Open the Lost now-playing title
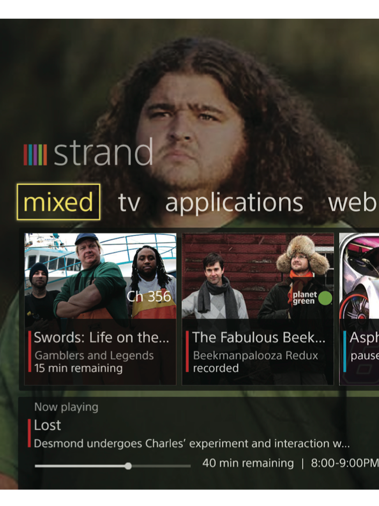Image resolution: width=379 pixels, height=506 pixels. (47, 425)
